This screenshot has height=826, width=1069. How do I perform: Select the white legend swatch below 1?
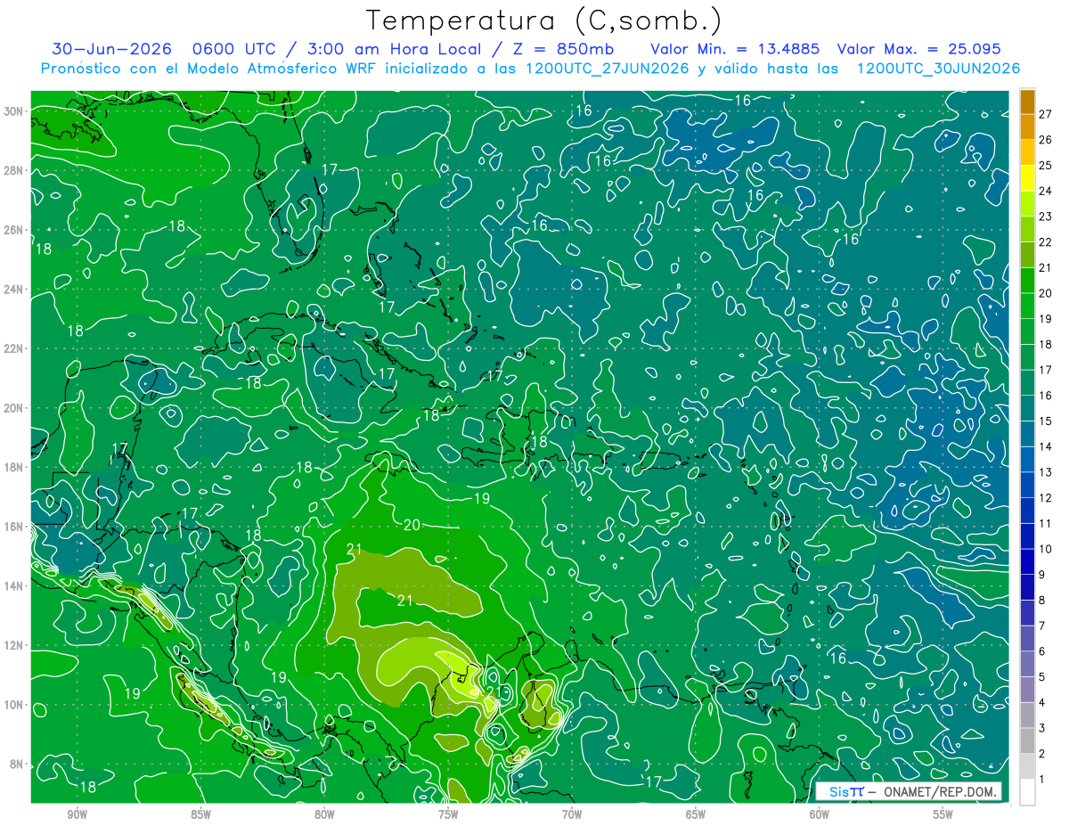(x=1028, y=791)
